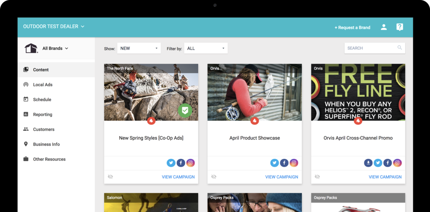Open Other Resources in the sidebar
Viewport: 430px width, 212px height.
(56, 159)
